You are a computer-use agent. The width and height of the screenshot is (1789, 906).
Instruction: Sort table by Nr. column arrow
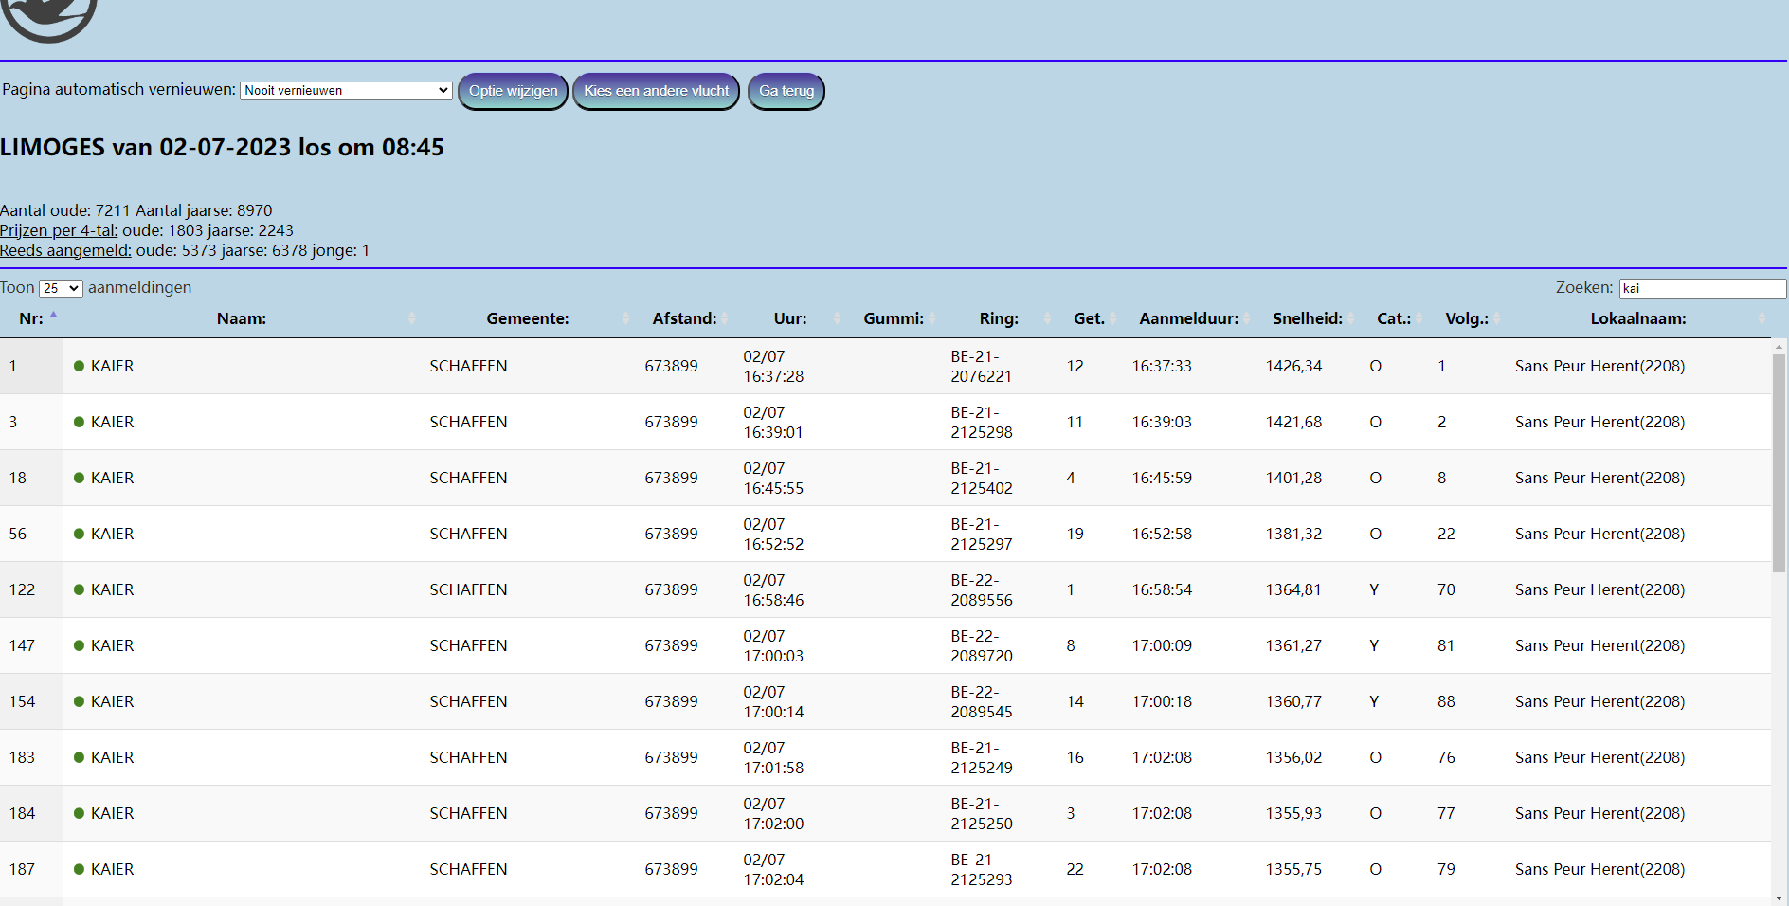coord(54,316)
